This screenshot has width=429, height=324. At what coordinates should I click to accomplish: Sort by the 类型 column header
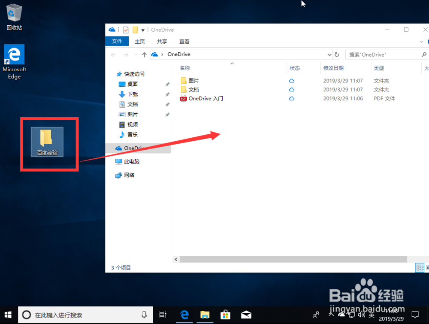[x=379, y=68]
